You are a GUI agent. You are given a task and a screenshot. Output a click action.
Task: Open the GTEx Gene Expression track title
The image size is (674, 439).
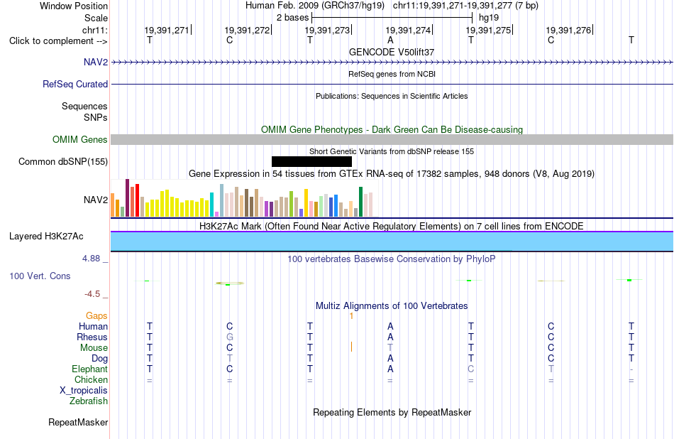[392, 174]
